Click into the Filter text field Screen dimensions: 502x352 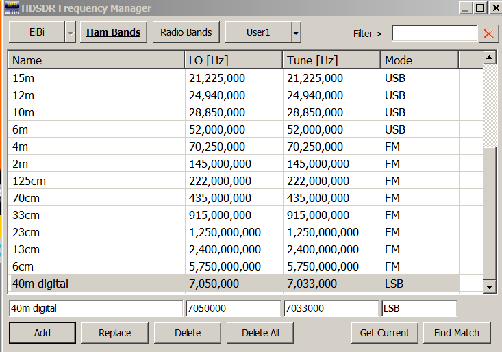pos(435,34)
